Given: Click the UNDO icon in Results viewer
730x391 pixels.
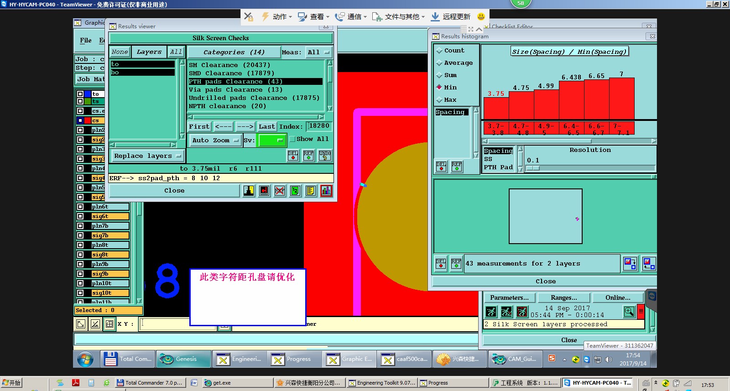Looking at the screenshot, I should [x=325, y=156].
